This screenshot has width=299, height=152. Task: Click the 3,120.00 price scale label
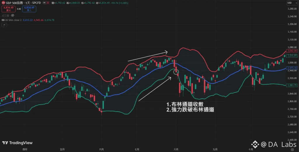point(292,40)
